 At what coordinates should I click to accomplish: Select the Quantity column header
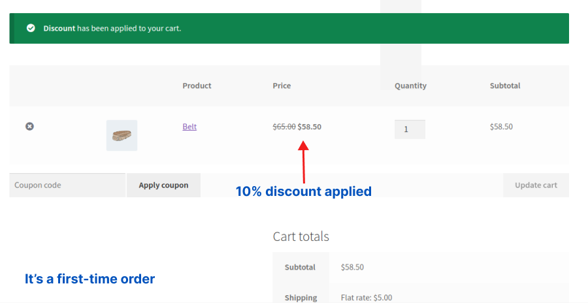point(410,86)
